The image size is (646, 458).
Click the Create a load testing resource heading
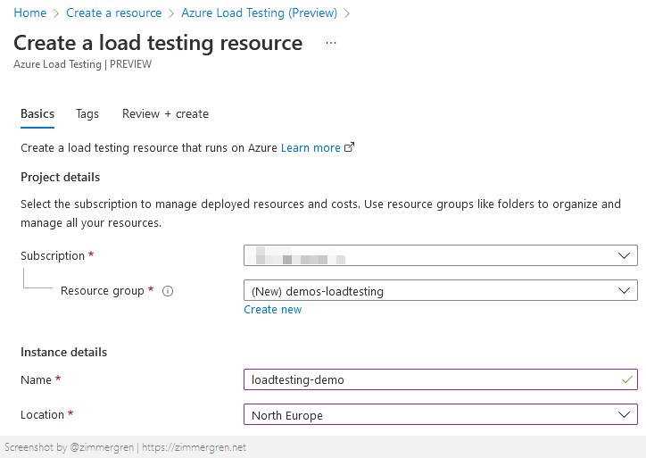(x=158, y=43)
